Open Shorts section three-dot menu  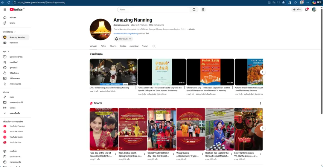pyautogui.click(x=260, y=103)
